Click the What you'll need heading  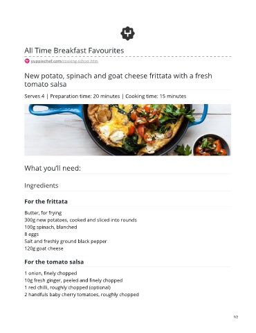pyautogui.click(x=53, y=168)
